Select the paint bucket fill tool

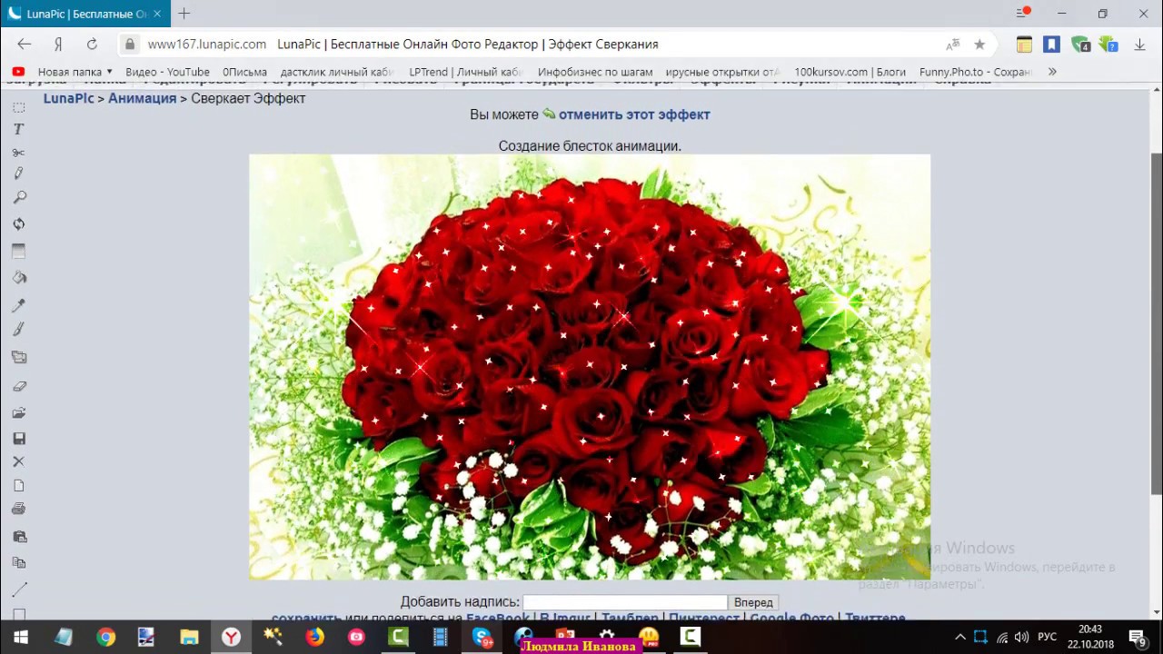pos(19,278)
